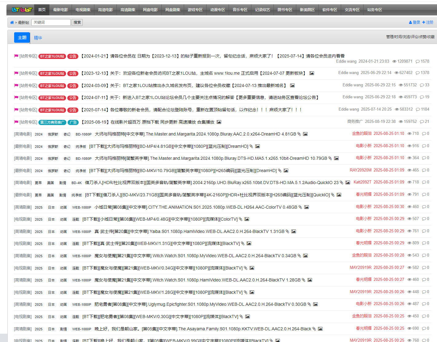
Task: Click the user login icon
Action: [410, 22]
